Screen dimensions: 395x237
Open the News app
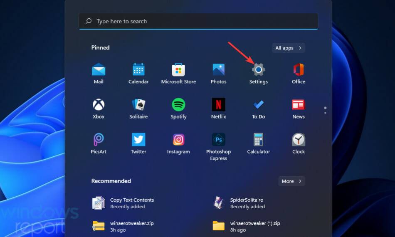pyautogui.click(x=299, y=109)
